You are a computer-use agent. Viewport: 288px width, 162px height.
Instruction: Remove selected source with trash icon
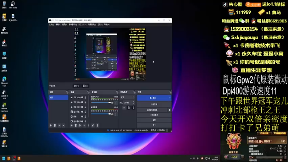[x=76, y=125]
